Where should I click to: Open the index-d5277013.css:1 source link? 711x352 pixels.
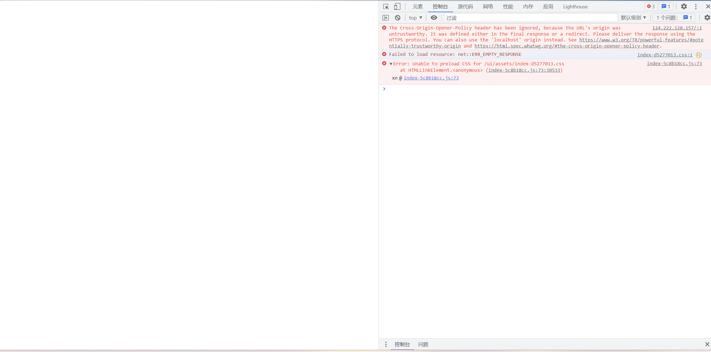tap(665, 55)
